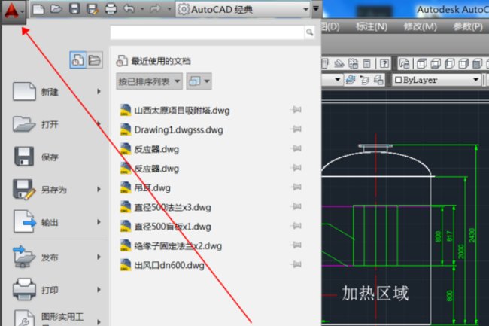This screenshot has height=326, width=489.
Task: Expand the 发布 submenu arrow
Action: coord(99,257)
